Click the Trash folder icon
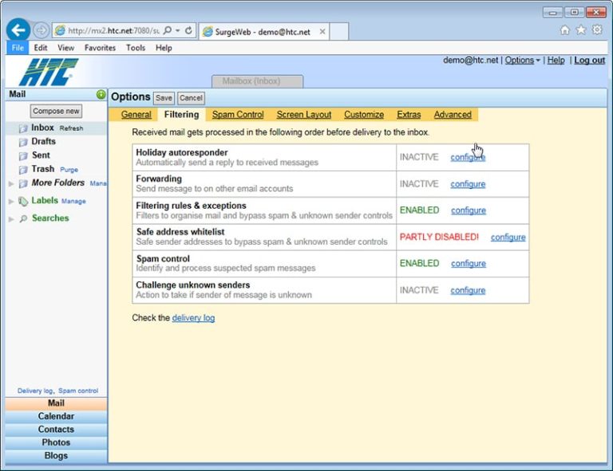 23,170
